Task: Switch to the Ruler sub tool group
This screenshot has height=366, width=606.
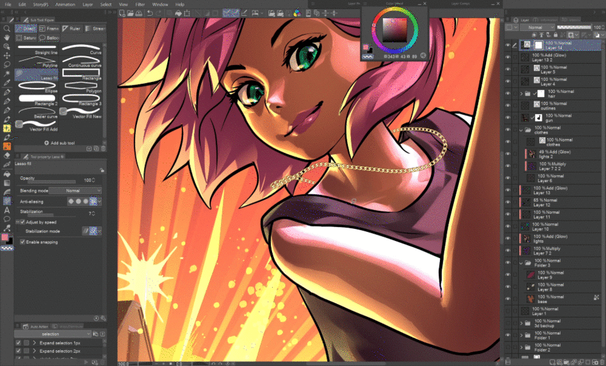Action: (71, 28)
